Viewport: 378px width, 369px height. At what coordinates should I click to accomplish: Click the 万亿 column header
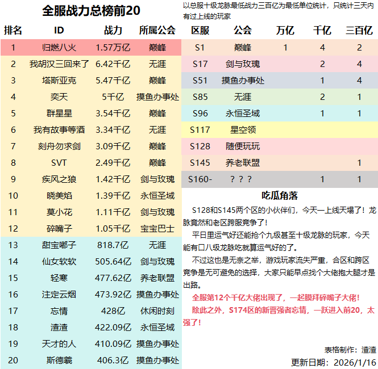tap(285, 30)
